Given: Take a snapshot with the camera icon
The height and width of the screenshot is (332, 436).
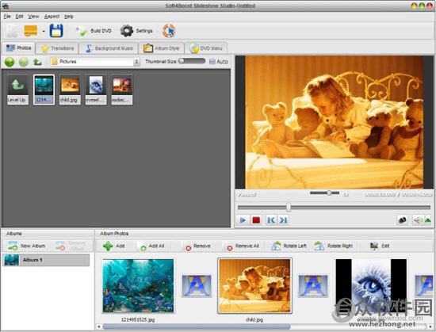Looking at the screenshot, I should [x=403, y=220].
